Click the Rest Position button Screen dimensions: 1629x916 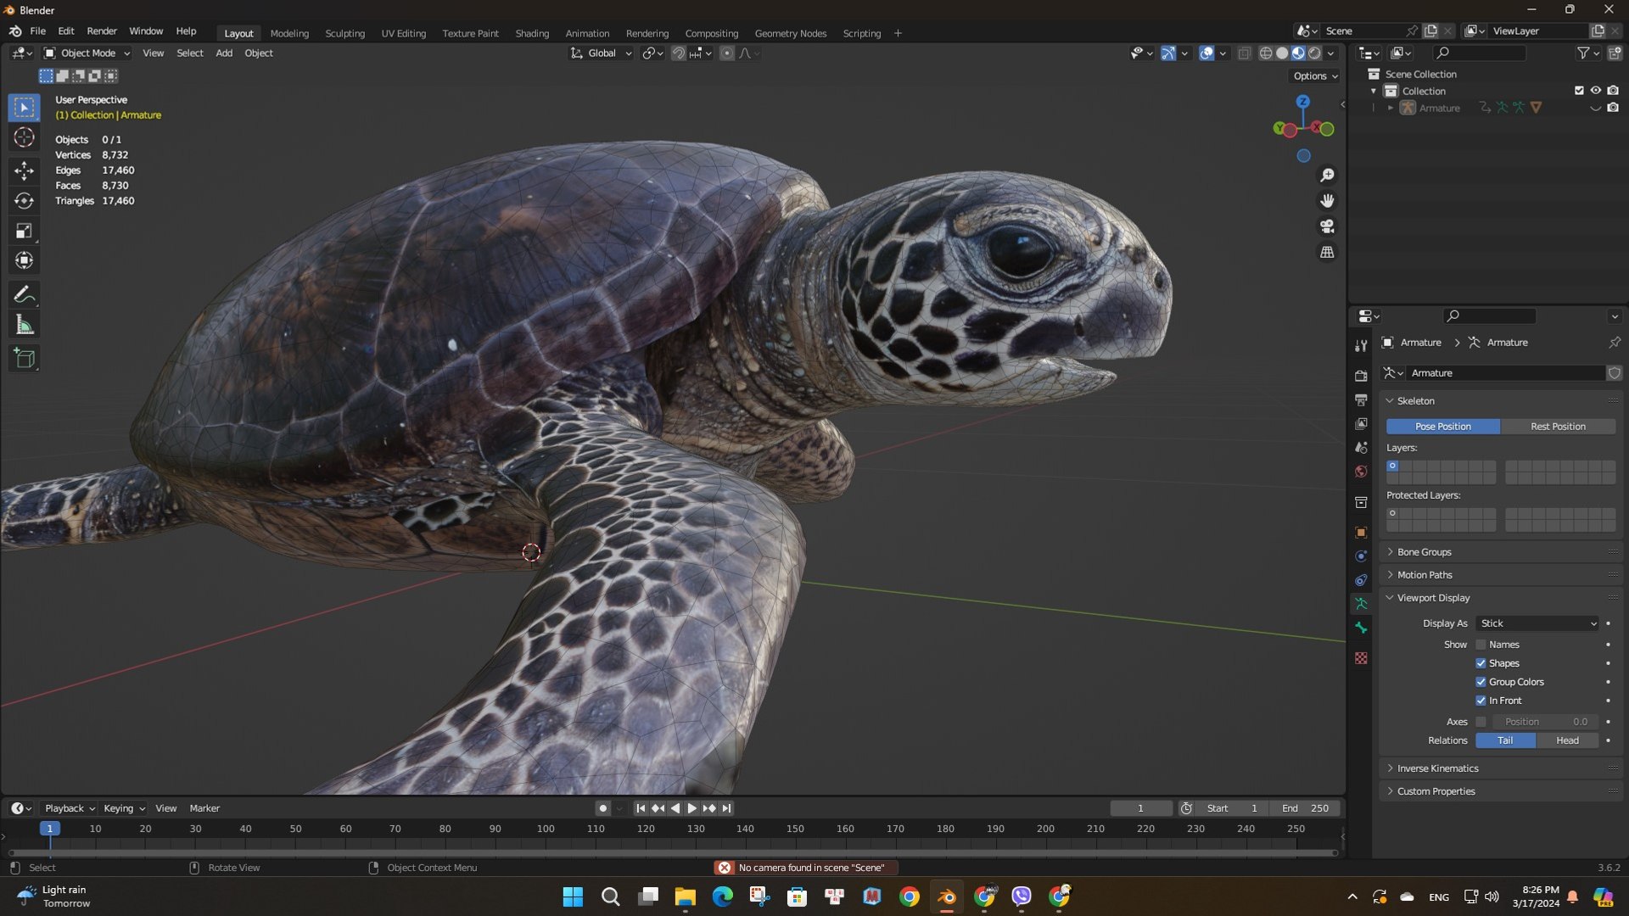[x=1558, y=427]
